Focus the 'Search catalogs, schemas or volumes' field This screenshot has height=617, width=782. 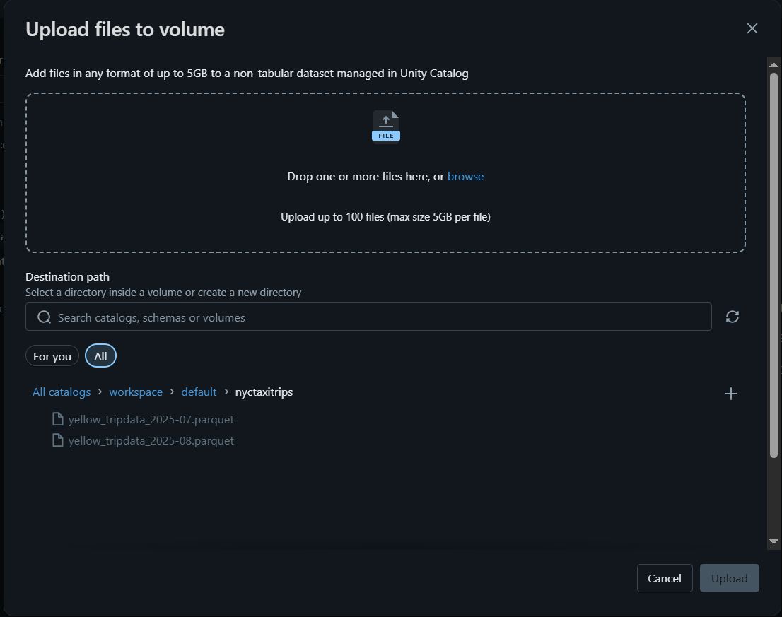pyautogui.click(x=368, y=317)
